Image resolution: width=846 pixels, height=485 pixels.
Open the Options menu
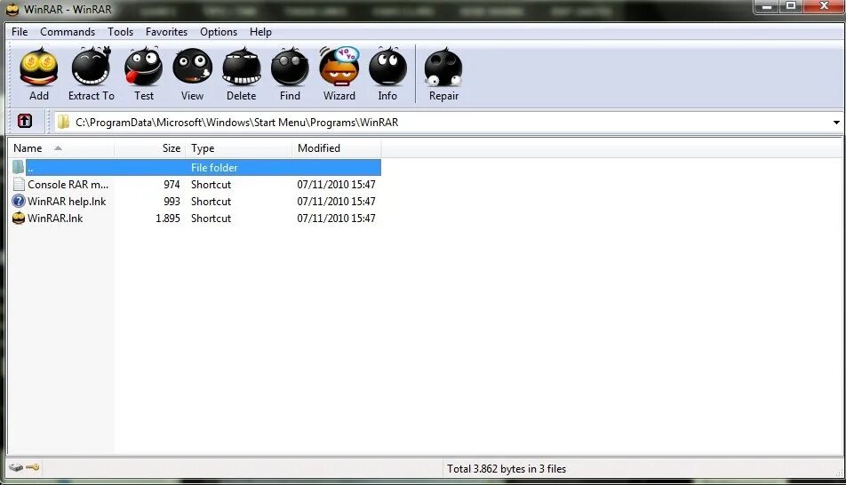pyautogui.click(x=219, y=32)
